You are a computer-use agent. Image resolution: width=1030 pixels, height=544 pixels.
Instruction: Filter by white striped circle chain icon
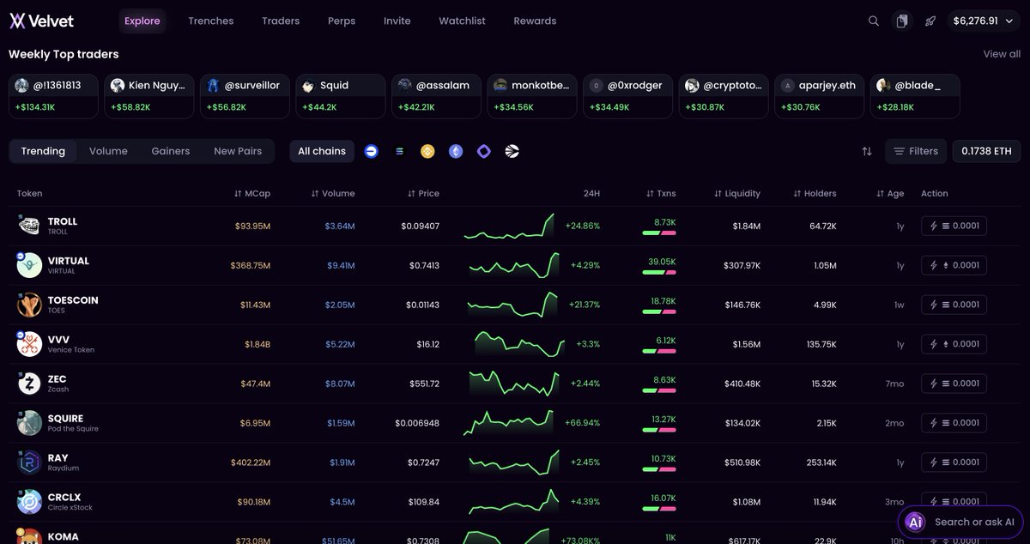[x=512, y=151]
